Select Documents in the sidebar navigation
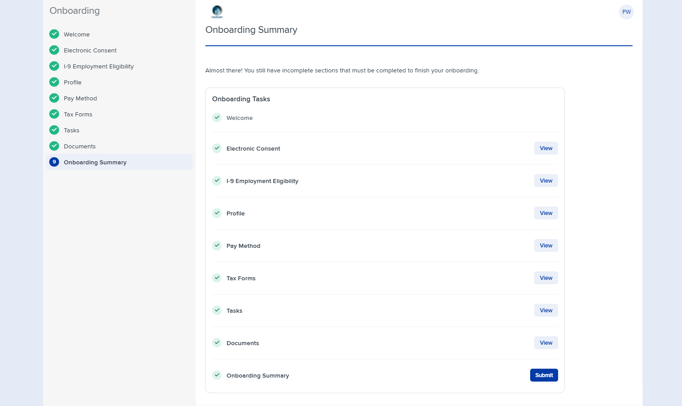682x406 pixels. pos(79,146)
